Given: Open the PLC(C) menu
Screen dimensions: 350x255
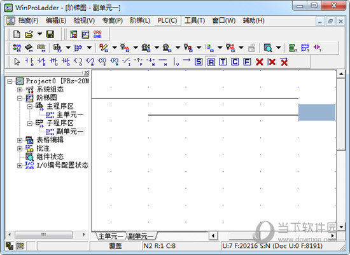Looking at the screenshot, I should click(x=167, y=21).
